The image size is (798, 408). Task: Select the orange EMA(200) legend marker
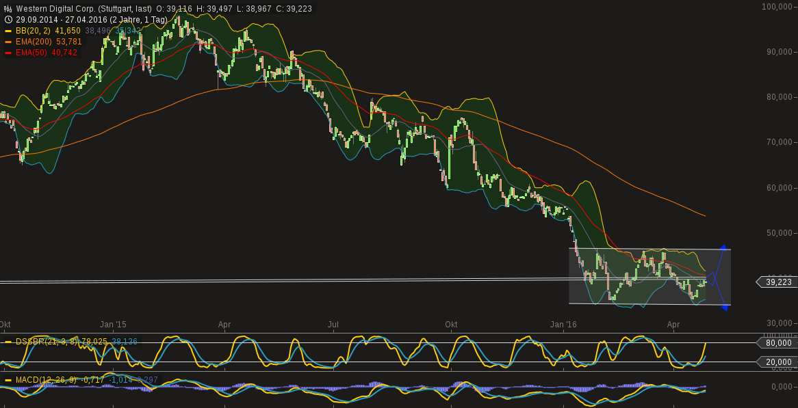click(x=8, y=42)
